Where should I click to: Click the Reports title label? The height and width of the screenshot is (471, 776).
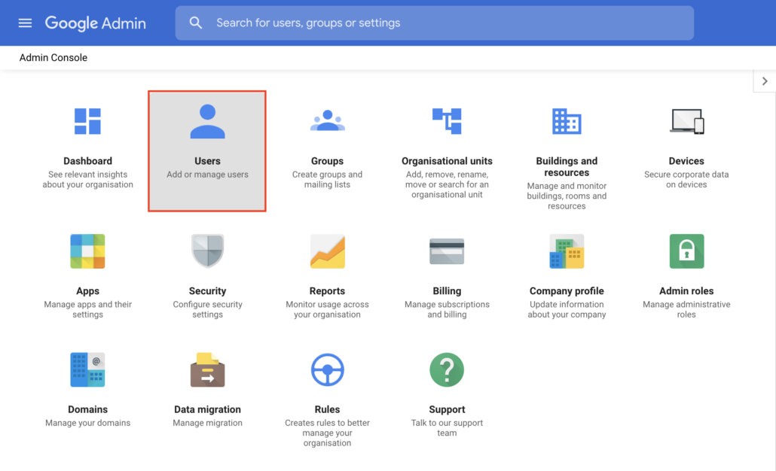point(327,291)
